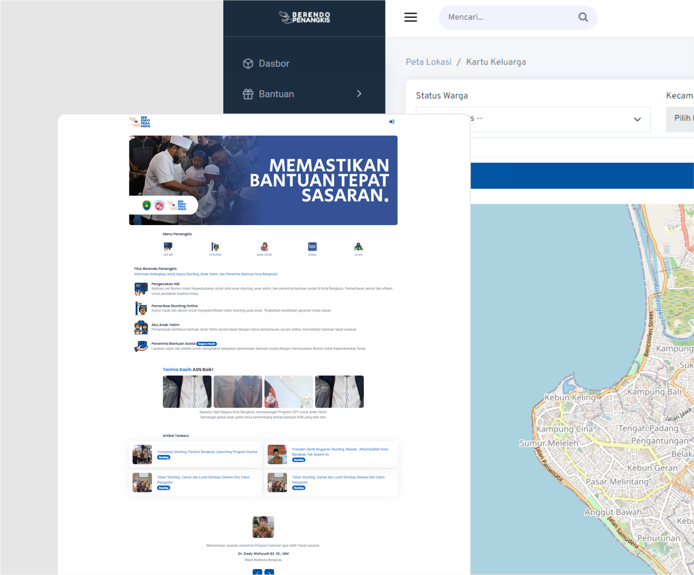694x575 pixels.
Task: Open the Status Warga dropdown
Action: 533,119
